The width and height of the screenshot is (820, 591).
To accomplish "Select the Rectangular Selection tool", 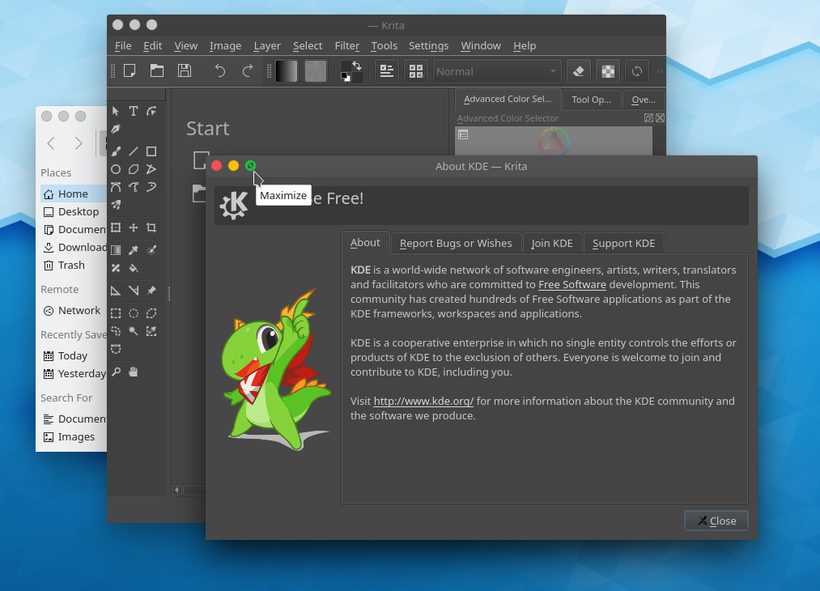I will 116,313.
